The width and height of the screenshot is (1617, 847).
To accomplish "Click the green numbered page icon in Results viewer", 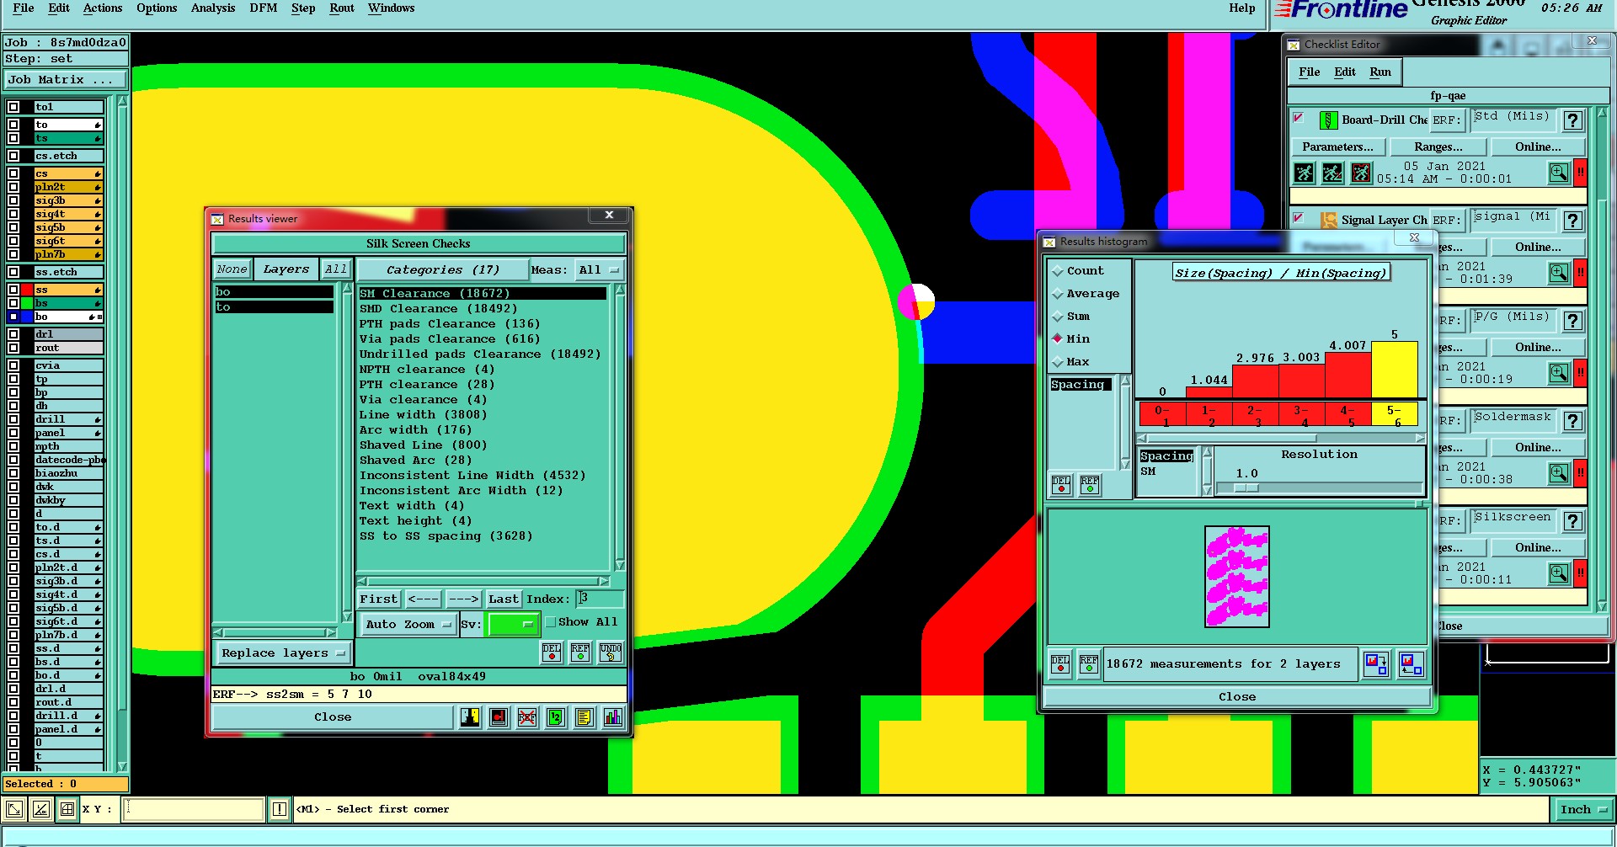I will (x=556, y=717).
